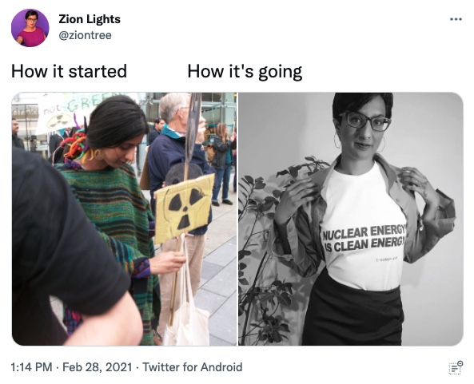Image resolution: width=474 pixels, height=384 pixels.
Task: Click the glasses of the woman in right photo
Action: pos(364,121)
